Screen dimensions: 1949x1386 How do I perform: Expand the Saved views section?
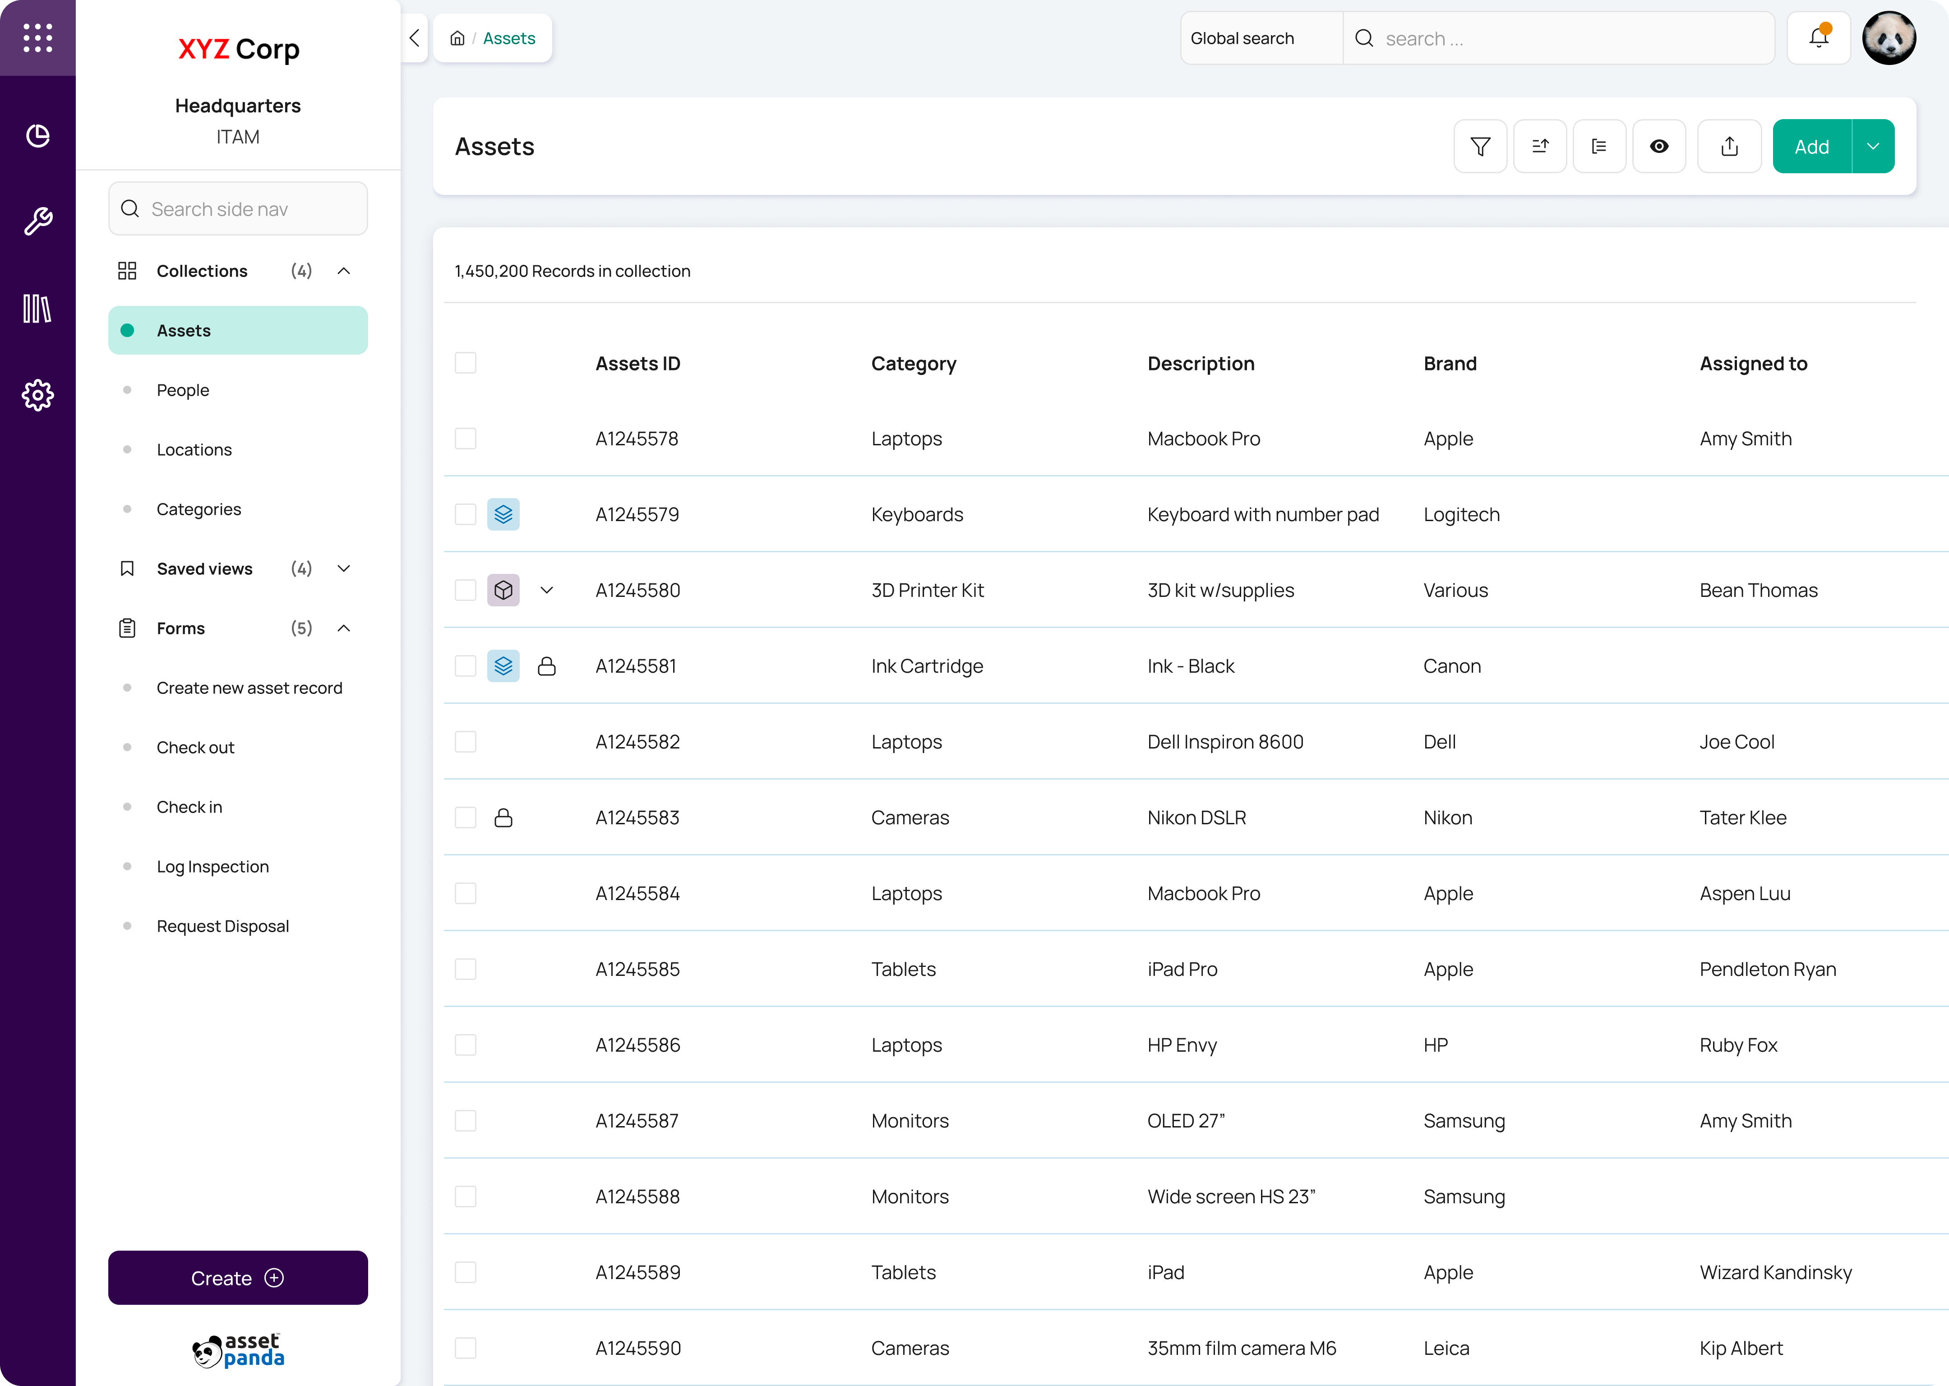pos(344,568)
